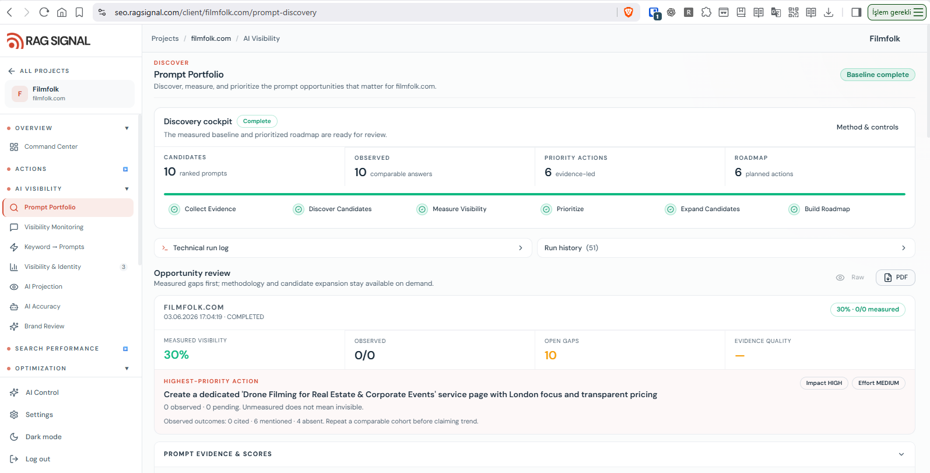930x473 pixels.
Task: Open the browser home icon
Action: 62,12
